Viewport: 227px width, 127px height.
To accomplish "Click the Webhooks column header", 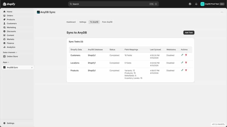I will 171,50.
